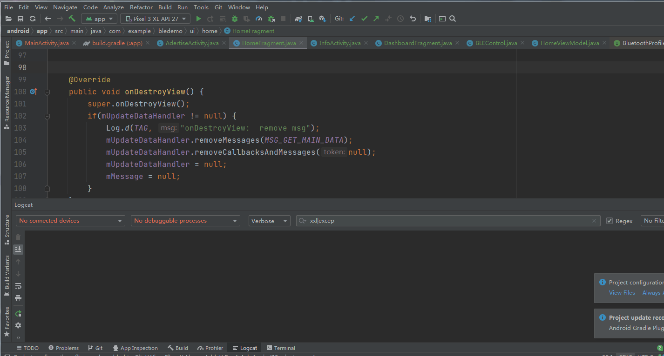This screenshot has width=664, height=356.
Task: Open the No connected devices dropdown
Action: 70,221
